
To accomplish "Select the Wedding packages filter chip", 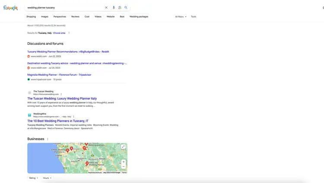I will (139, 17).
